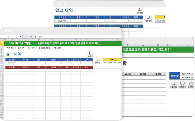The width and height of the screenshot is (195, 121).
Task: Click the blue 단가 header in 출고 내역
Action: point(66,60)
